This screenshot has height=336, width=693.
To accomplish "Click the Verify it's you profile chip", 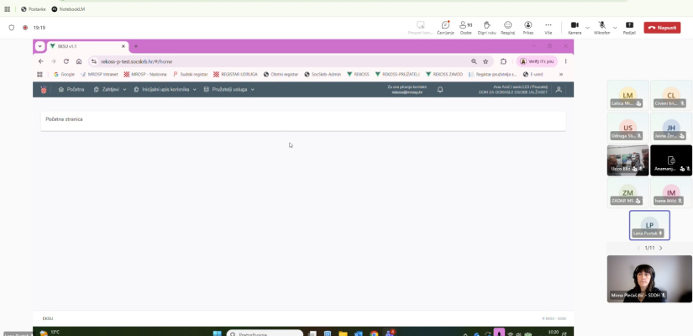I will [x=537, y=61].
